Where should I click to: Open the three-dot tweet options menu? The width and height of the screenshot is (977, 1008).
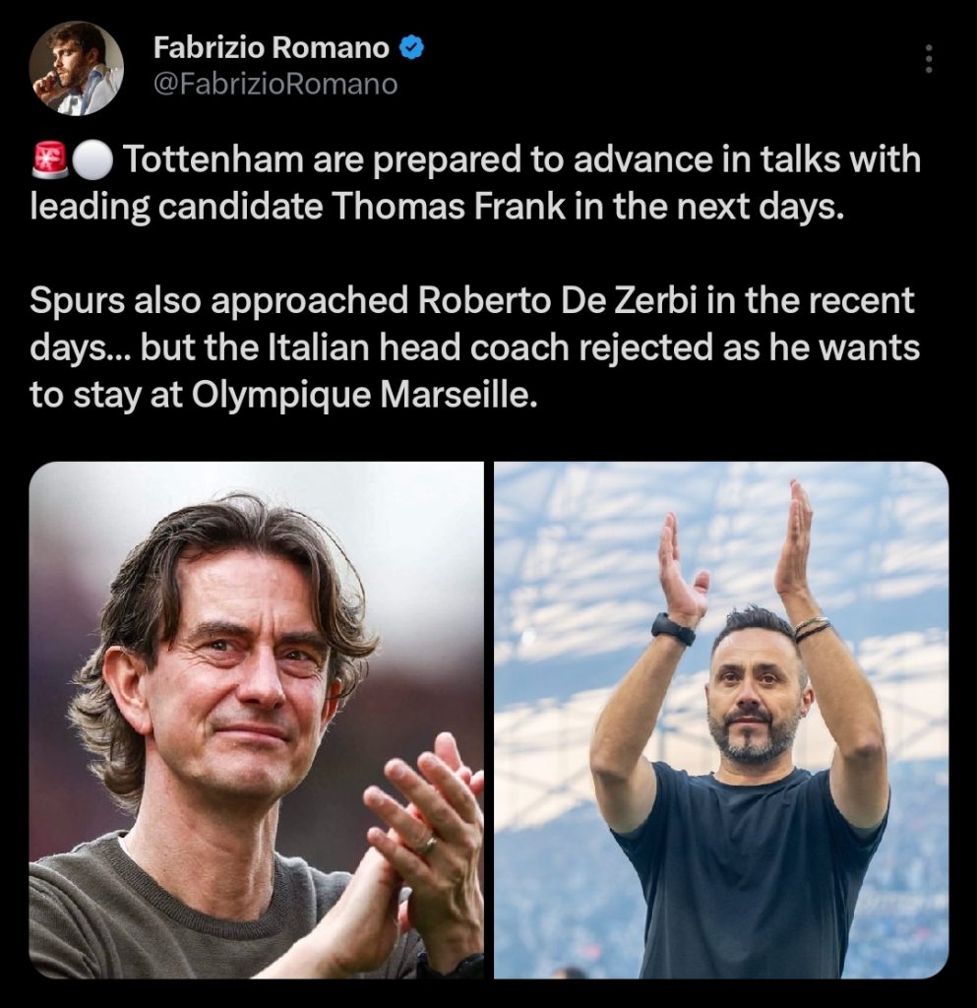pyautogui.click(x=928, y=59)
